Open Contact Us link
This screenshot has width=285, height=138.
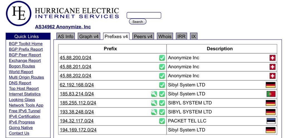click(x=19, y=133)
